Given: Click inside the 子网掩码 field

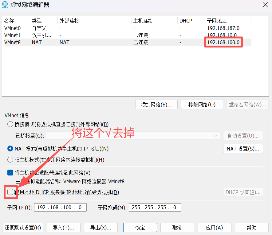Looking at the screenshot, I should click(155, 208).
